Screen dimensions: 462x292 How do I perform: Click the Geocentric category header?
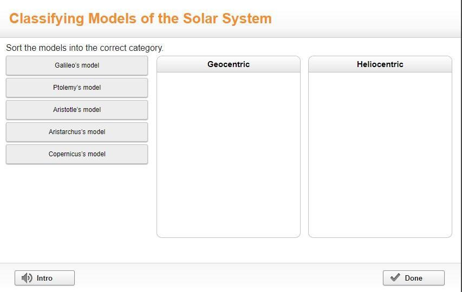[229, 64]
